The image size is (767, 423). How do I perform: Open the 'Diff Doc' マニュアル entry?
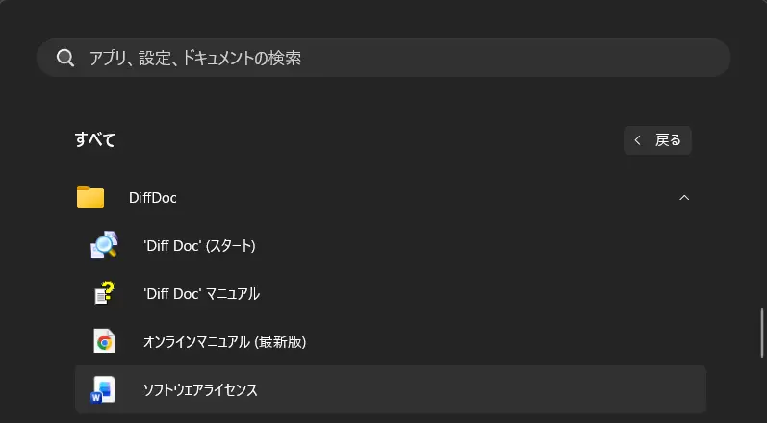(201, 293)
